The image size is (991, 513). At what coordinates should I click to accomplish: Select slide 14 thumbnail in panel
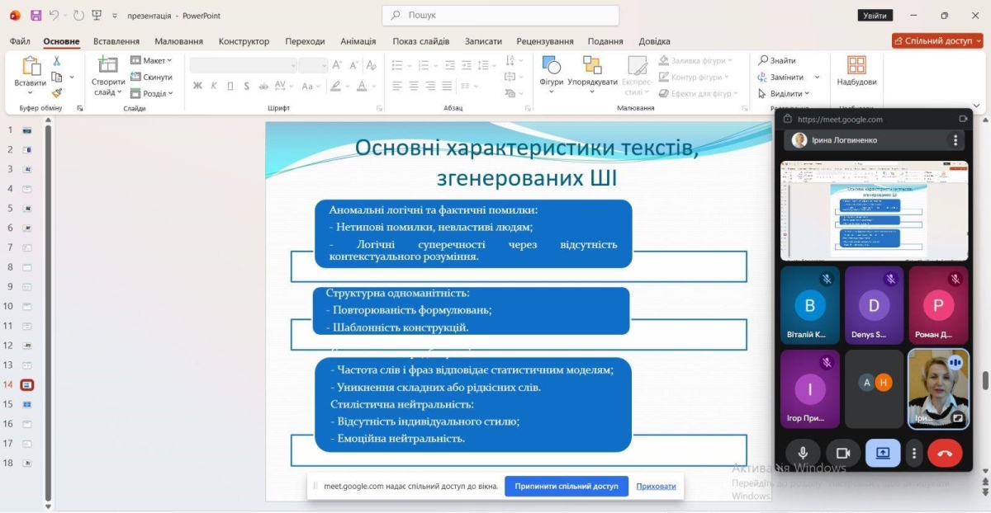[27, 384]
